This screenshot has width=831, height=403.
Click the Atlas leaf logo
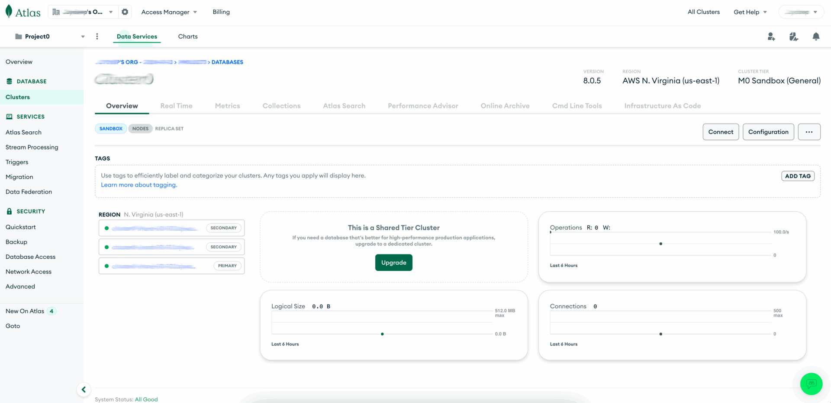(9, 12)
